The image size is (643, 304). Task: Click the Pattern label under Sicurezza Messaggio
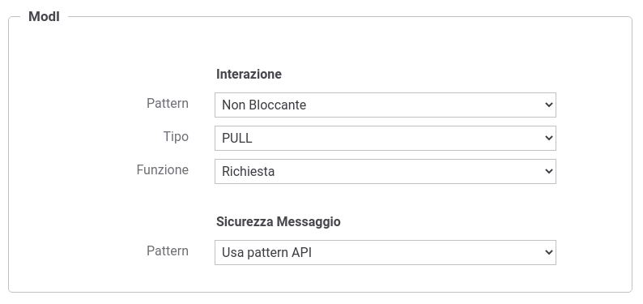pyautogui.click(x=168, y=251)
